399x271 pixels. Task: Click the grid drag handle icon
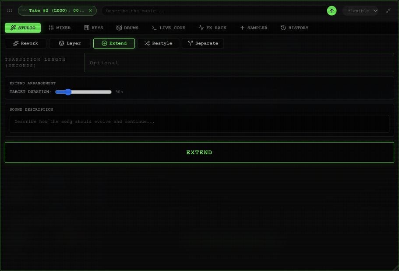tap(10, 10)
